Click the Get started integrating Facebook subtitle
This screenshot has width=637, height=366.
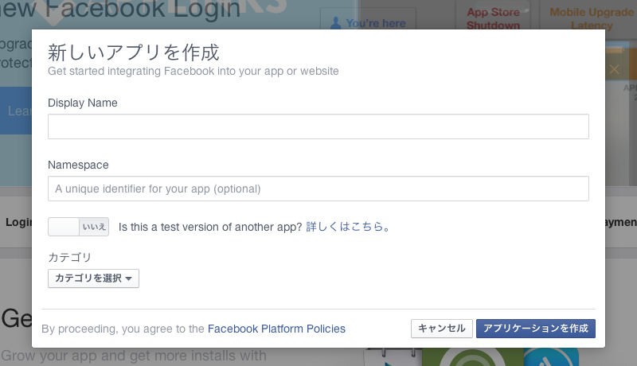click(x=193, y=71)
